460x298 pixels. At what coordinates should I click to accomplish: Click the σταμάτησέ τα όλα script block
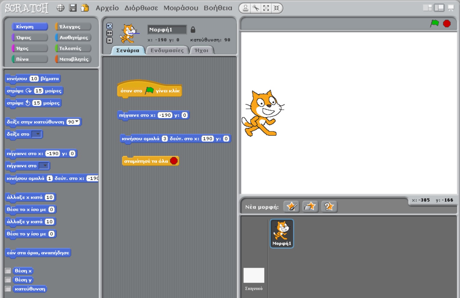tap(150, 161)
